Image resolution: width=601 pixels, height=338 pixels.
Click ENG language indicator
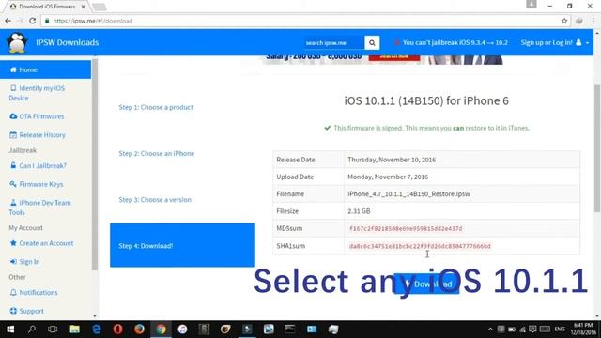[x=560, y=330]
